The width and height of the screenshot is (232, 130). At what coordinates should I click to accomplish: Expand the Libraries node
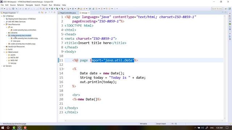[x=7, y=33]
